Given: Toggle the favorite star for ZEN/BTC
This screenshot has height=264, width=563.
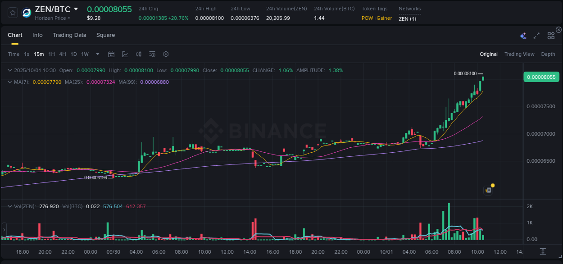Looking at the screenshot, I should click(12, 12).
